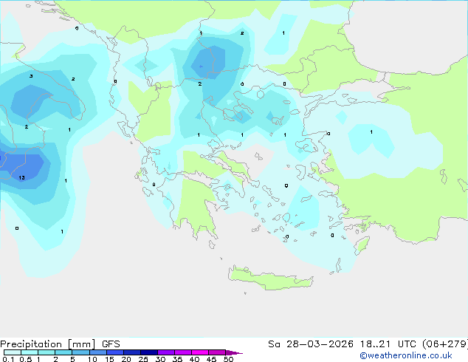Click the island of Crete on the map

pos(270,279)
